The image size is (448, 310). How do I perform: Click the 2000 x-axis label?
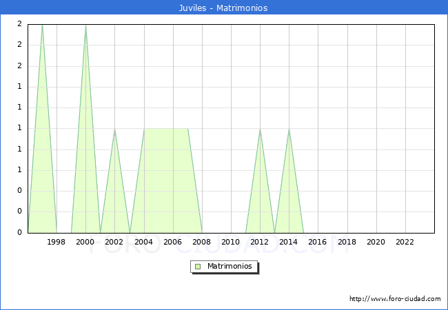point(85,242)
